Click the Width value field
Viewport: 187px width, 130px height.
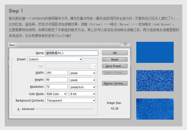coord(56,73)
